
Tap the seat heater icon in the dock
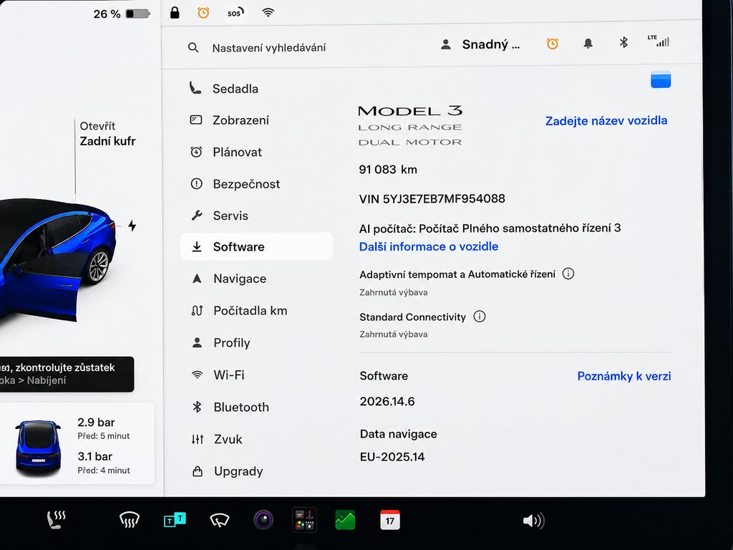[x=56, y=520]
